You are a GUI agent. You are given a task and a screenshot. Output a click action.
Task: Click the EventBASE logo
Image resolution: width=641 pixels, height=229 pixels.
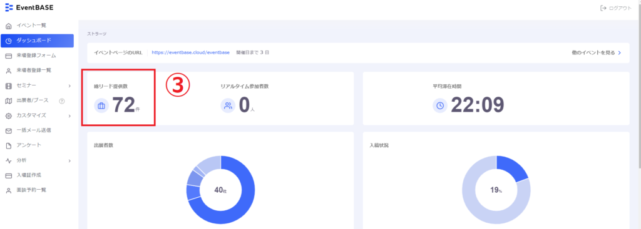point(29,7)
